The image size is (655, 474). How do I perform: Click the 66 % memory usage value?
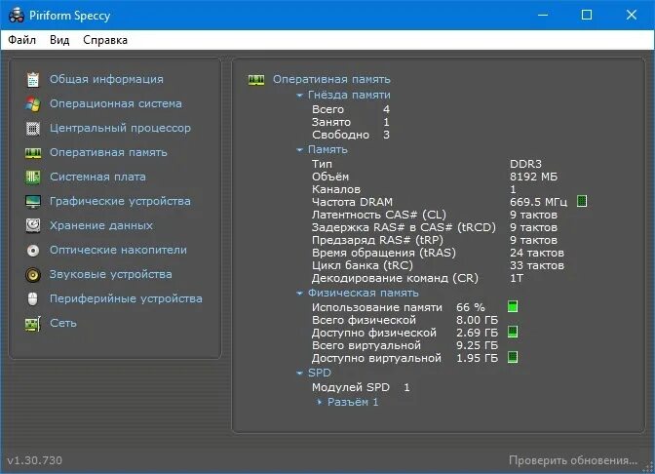(471, 307)
